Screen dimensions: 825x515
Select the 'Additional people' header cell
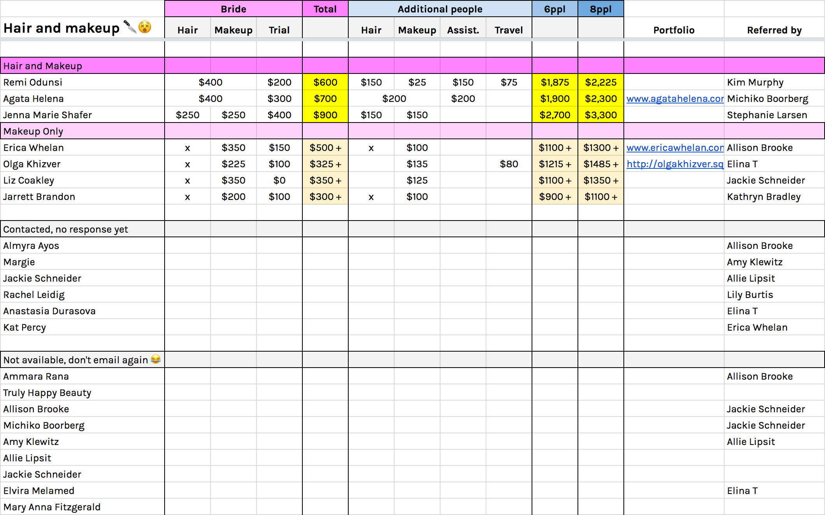tap(440, 9)
